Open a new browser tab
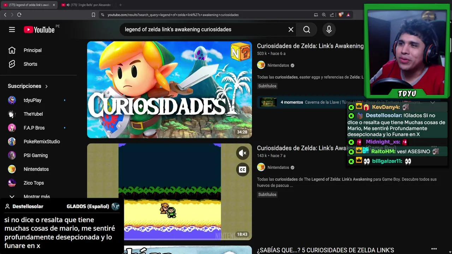 (x=120, y=5)
